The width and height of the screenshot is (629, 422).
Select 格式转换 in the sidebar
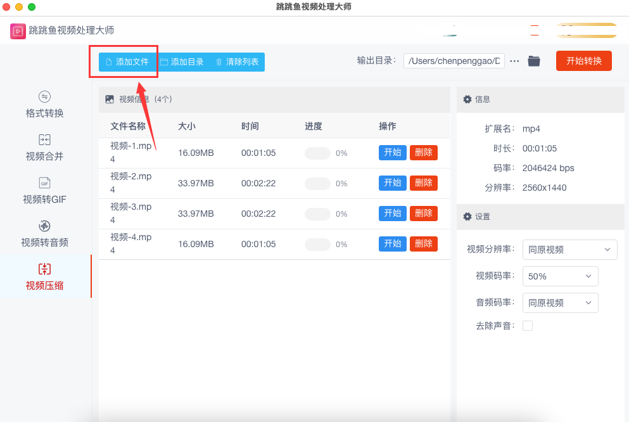[44, 105]
